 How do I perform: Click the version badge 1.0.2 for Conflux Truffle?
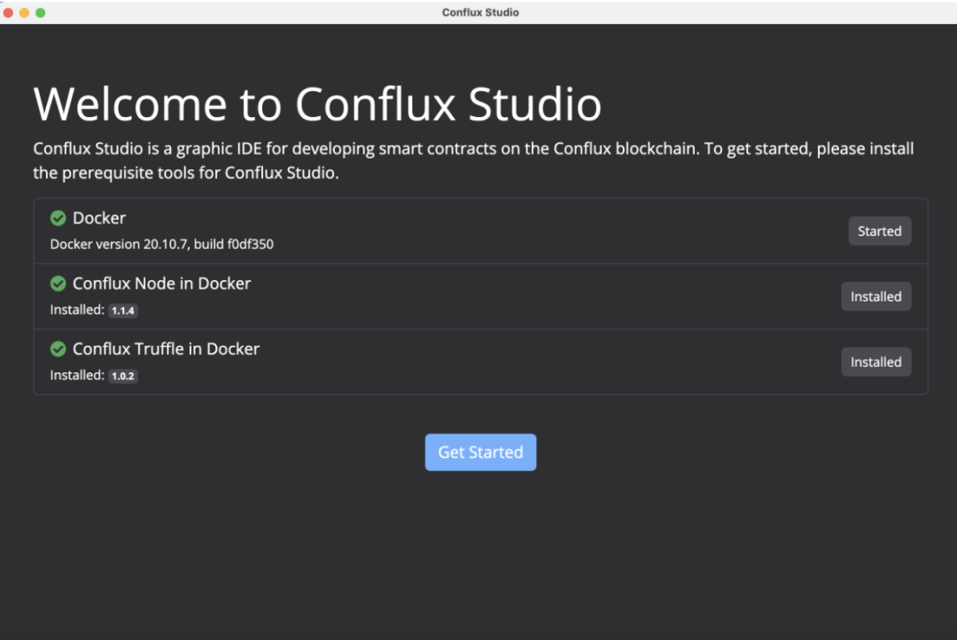[123, 375]
